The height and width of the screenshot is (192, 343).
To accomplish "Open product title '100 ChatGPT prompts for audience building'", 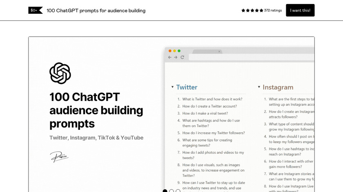I will 96,11.
